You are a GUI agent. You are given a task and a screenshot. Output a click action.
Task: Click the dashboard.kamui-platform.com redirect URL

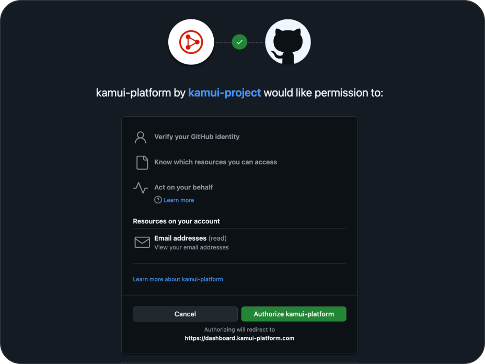pyautogui.click(x=239, y=338)
